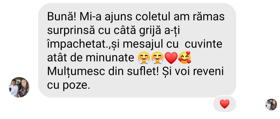Viewport: 280px width, 119px height.
Task: Click the word "cuvinte" in the message
Action: tap(204, 44)
